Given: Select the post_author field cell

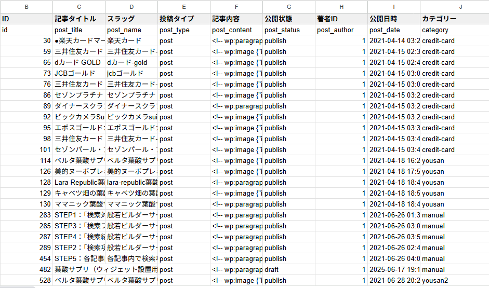Looking at the screenshot, I should tap(341, 30).
